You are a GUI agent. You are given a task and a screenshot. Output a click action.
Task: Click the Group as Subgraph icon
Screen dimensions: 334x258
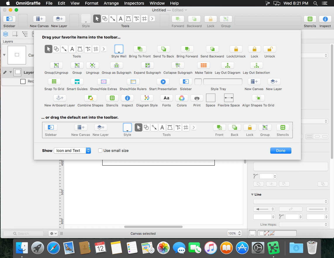[117, 66]
